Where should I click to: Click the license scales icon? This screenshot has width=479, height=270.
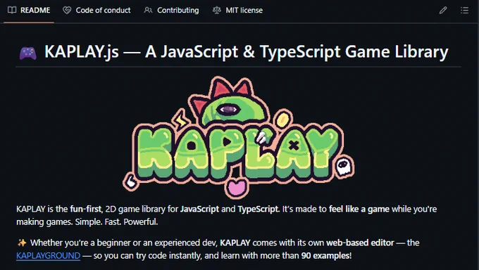point(216,11)
